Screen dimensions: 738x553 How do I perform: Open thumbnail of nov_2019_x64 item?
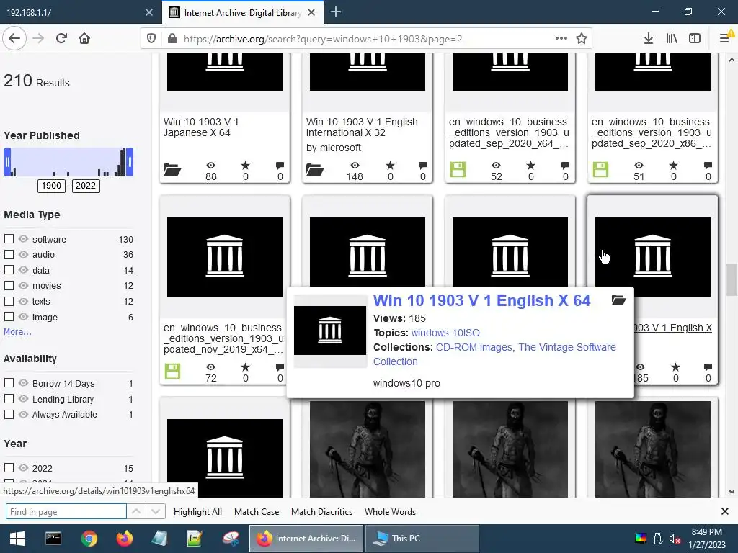pyautogui.click(x=225, y=257)
